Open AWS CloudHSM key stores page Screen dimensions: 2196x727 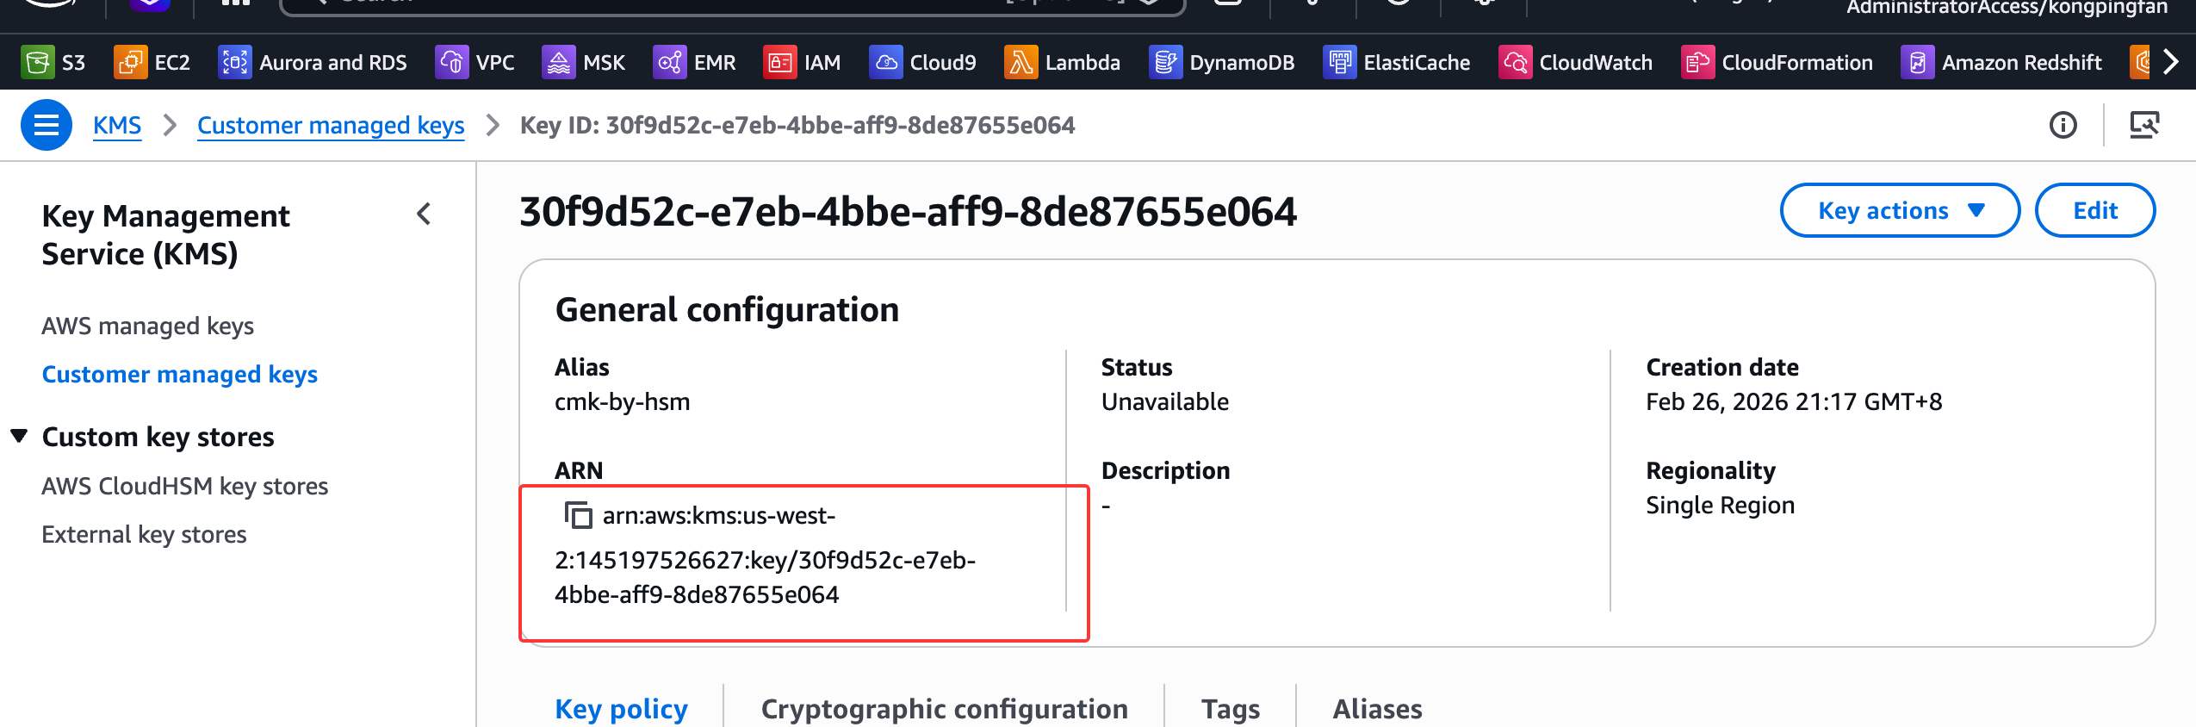coord(184,486)
